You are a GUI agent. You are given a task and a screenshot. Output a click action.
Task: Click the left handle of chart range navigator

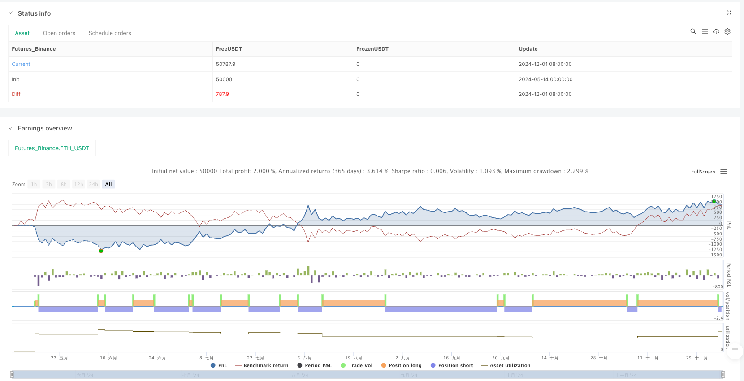(x=12, y=375)
